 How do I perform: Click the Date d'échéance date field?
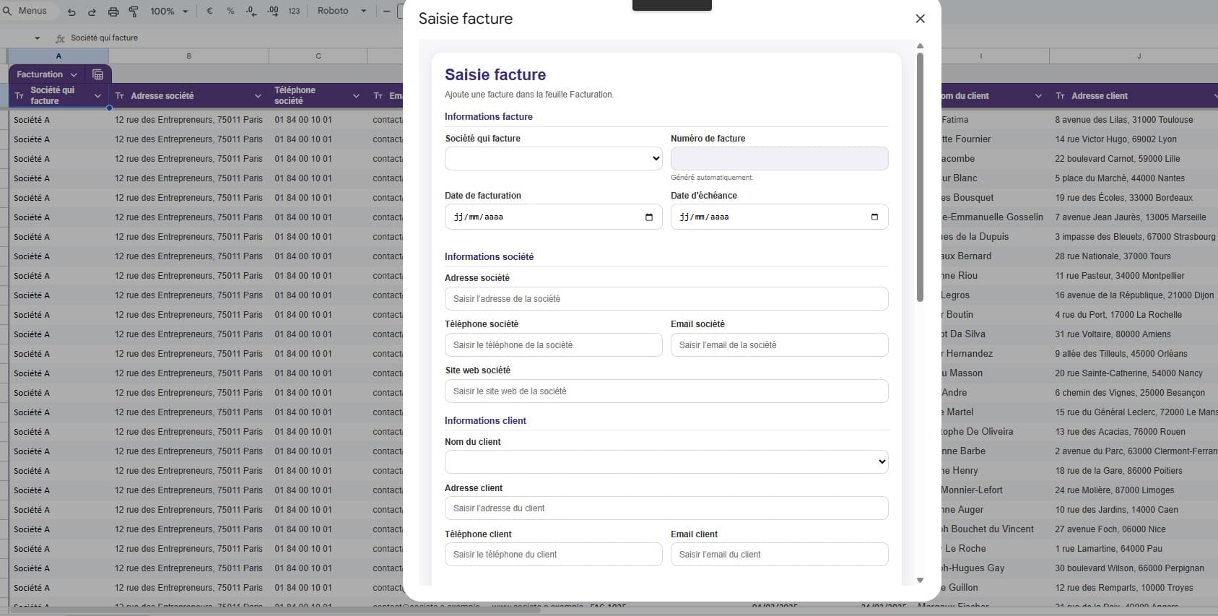click(x=780, y=217)
